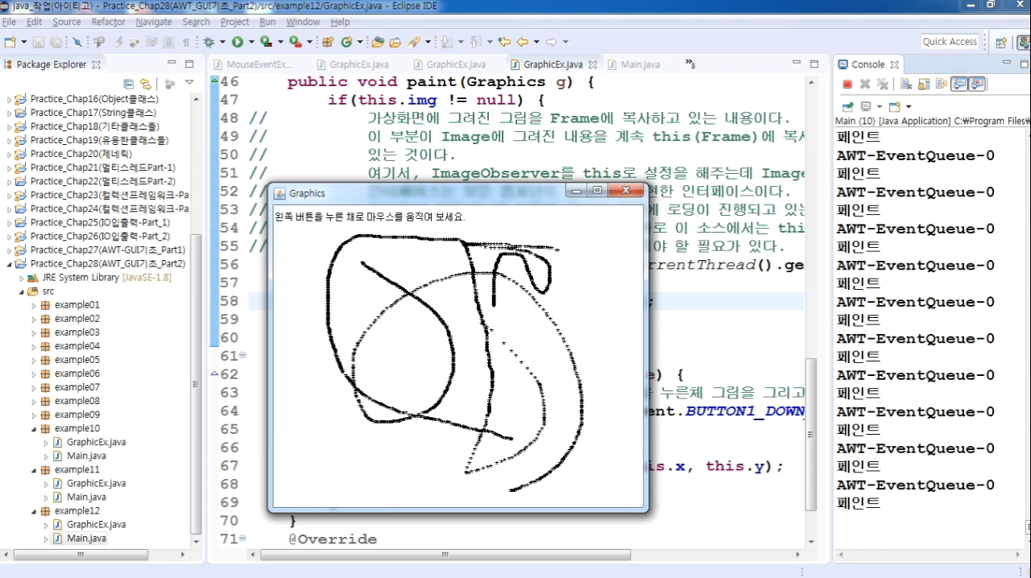Go to Previous Annotation icon
Image resolution: width=1031 pixels, height=578 pixels.
tap(475, 42)
